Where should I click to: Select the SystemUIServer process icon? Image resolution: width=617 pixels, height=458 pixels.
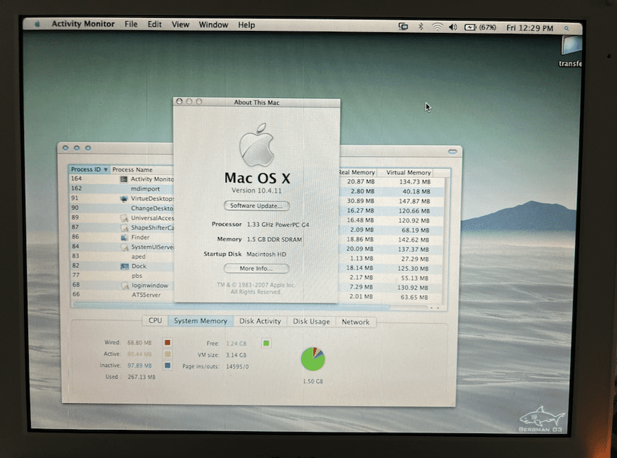pos(124,247)
